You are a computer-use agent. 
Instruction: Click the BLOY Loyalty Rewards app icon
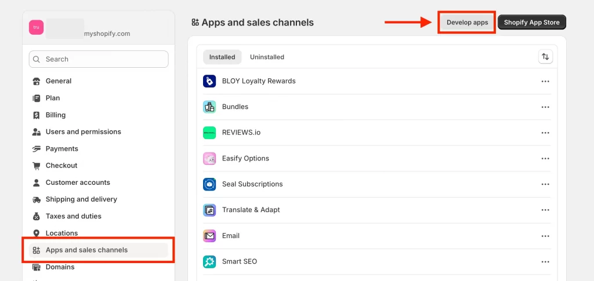[x=209, y=81]
